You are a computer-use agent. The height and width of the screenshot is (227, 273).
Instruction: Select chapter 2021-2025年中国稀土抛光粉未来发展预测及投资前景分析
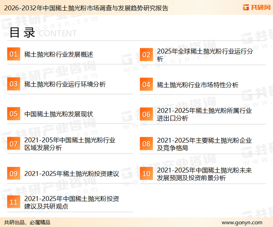(x=205, y=174)
